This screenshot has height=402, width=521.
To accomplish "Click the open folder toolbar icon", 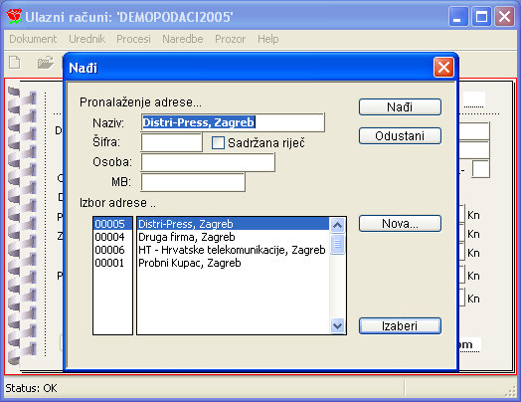I will (46, 62).
